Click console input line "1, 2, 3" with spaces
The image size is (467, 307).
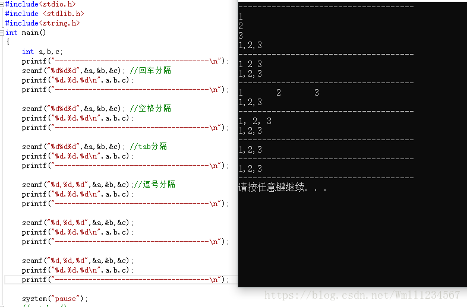255,121
